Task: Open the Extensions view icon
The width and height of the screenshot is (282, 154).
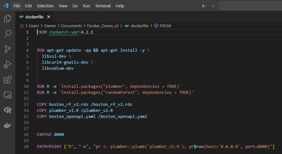Action: click(x=7, y=80)
